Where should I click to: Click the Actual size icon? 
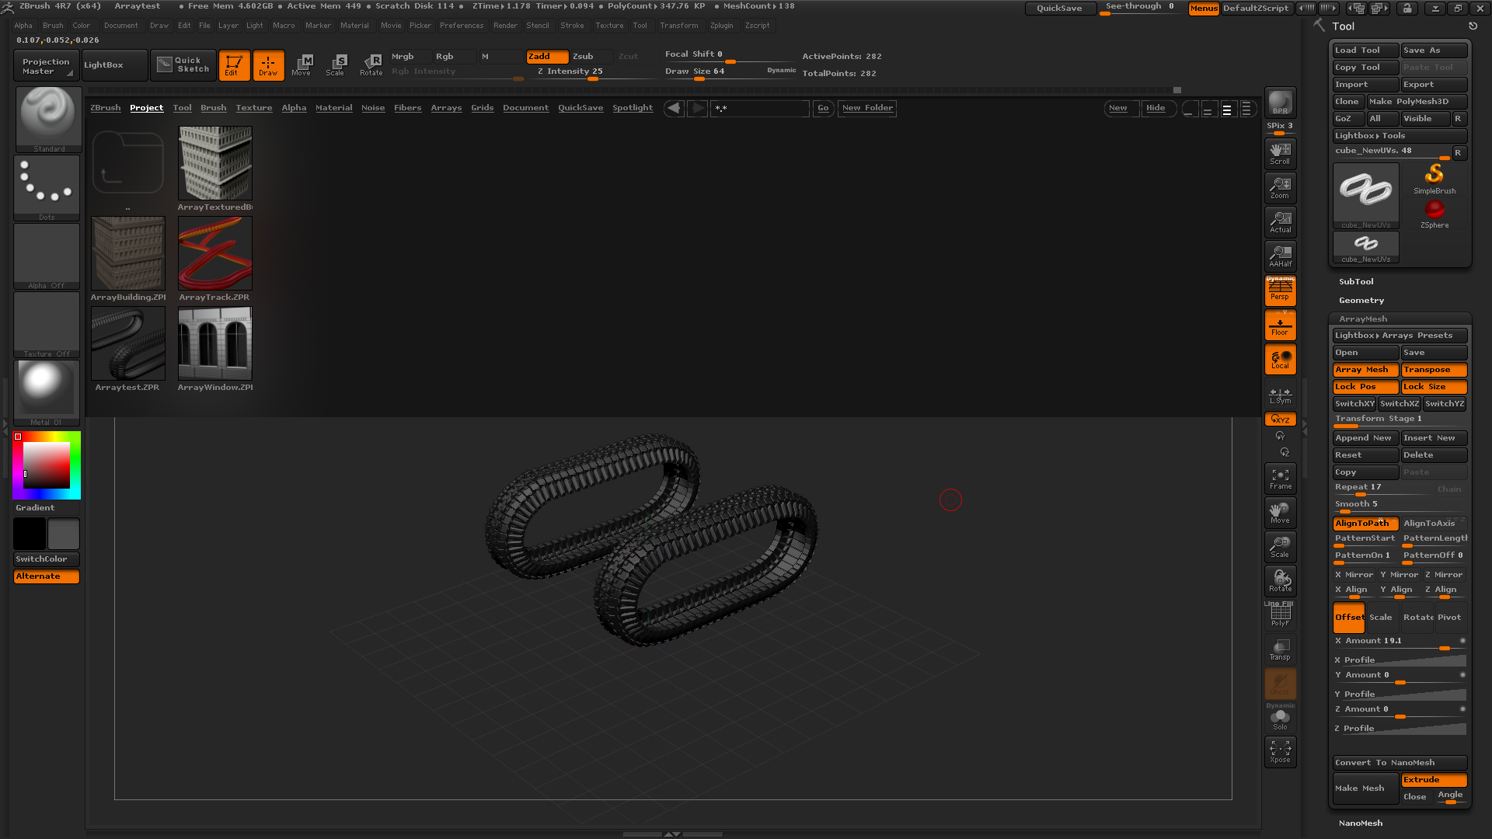[x=1280, y=221]
